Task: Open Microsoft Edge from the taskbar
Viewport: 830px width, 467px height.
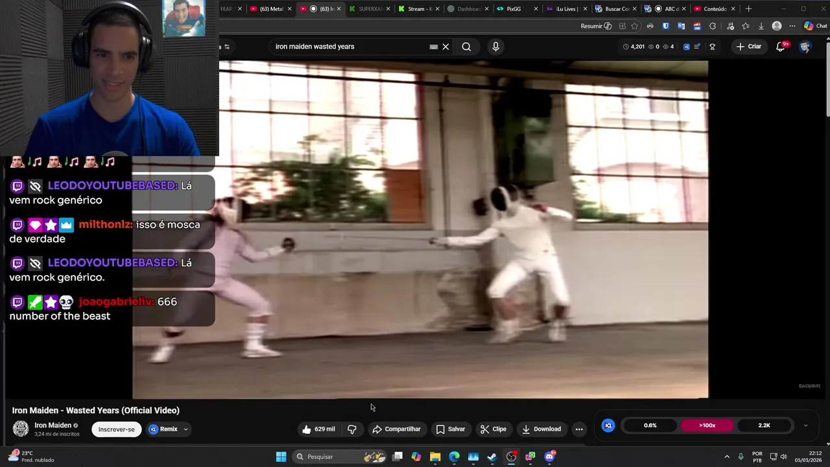Action: (x=454, y=457)
